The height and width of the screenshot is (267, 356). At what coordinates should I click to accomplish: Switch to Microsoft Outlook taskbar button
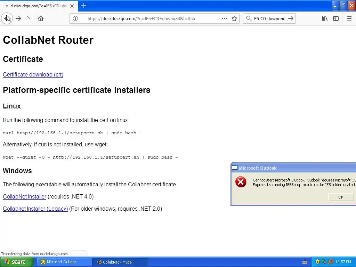coord(64,262)
